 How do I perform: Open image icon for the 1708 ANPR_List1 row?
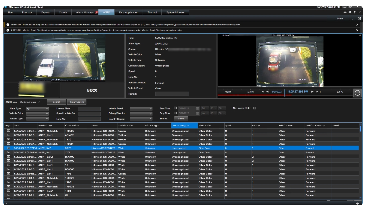pyautogui.click(x=8, y=152)
